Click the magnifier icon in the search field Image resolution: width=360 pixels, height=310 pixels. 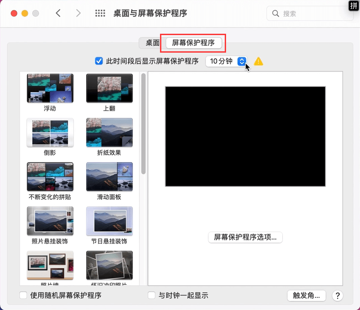(x=275, y=13)
